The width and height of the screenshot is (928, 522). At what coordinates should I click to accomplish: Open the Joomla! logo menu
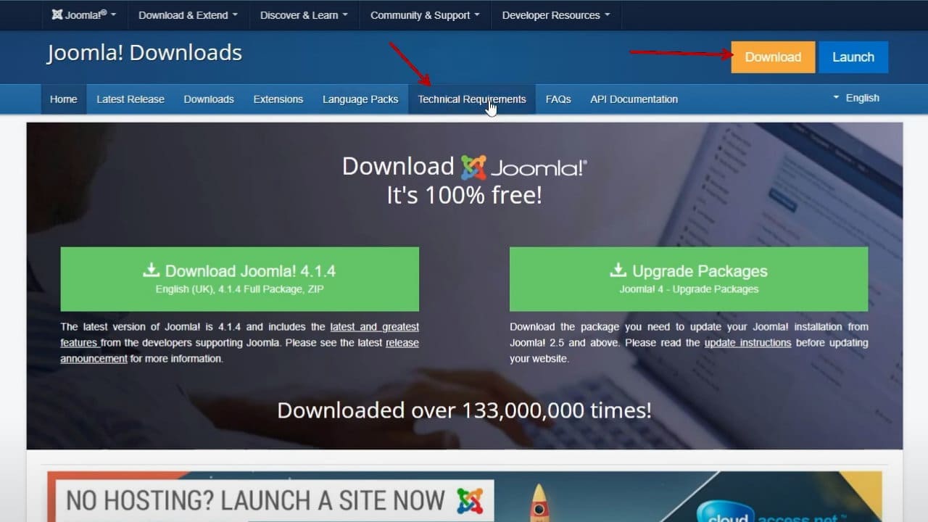[83, 15]
